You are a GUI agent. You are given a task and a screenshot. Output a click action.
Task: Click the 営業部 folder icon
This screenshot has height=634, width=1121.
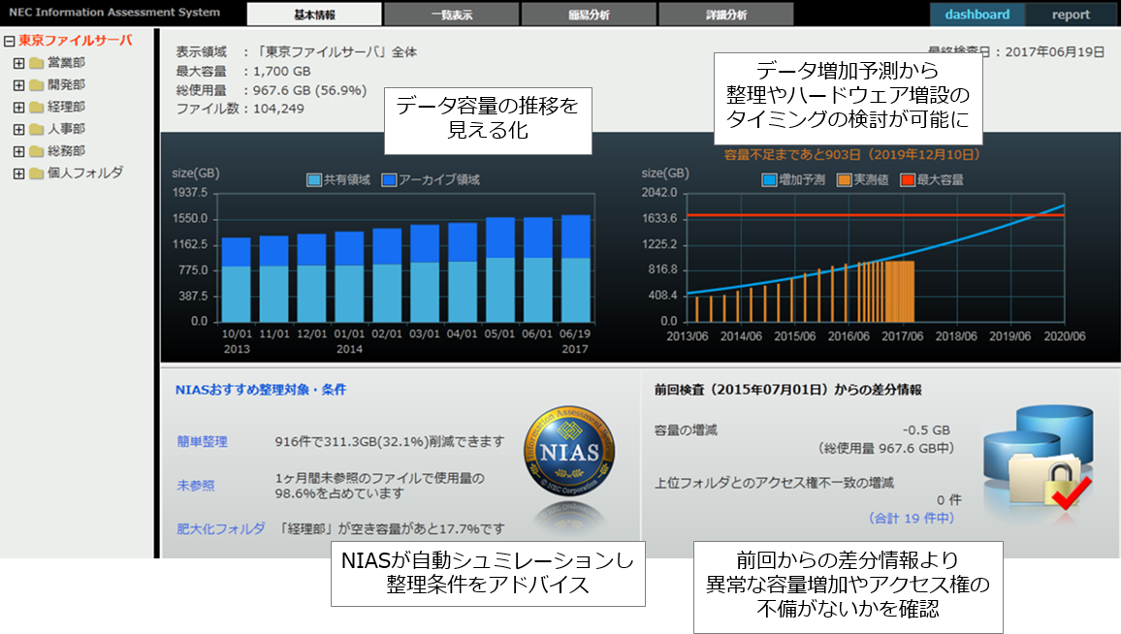(37, 63)
